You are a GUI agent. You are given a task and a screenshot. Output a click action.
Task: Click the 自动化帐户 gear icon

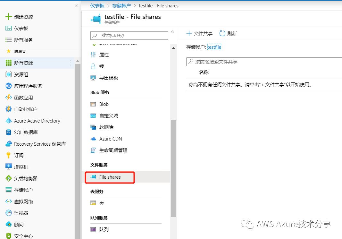click(x=9, y=109)
